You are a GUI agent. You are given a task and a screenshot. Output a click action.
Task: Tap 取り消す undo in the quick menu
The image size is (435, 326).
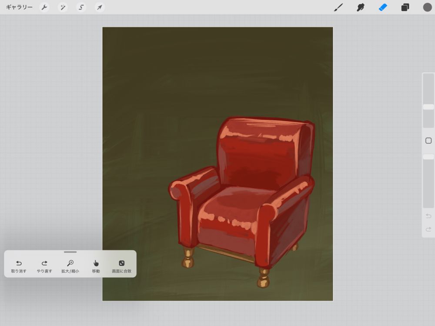(19, 266)
